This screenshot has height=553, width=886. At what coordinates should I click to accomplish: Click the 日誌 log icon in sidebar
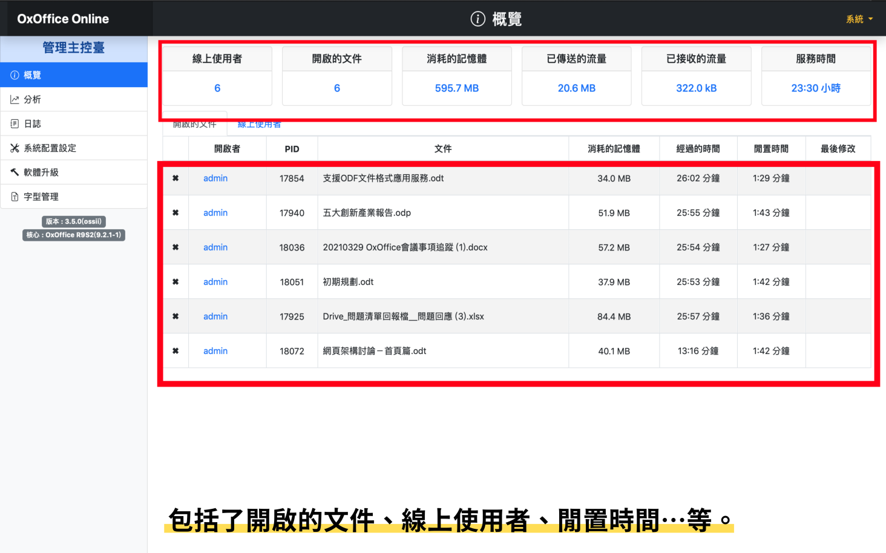pos(15,123)
